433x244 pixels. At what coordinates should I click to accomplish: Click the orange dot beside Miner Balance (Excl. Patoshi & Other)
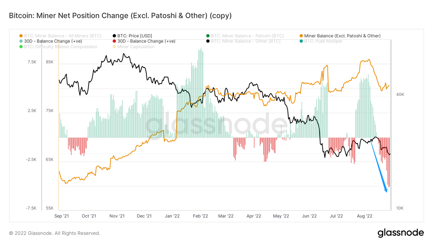(x=301, y=36)
